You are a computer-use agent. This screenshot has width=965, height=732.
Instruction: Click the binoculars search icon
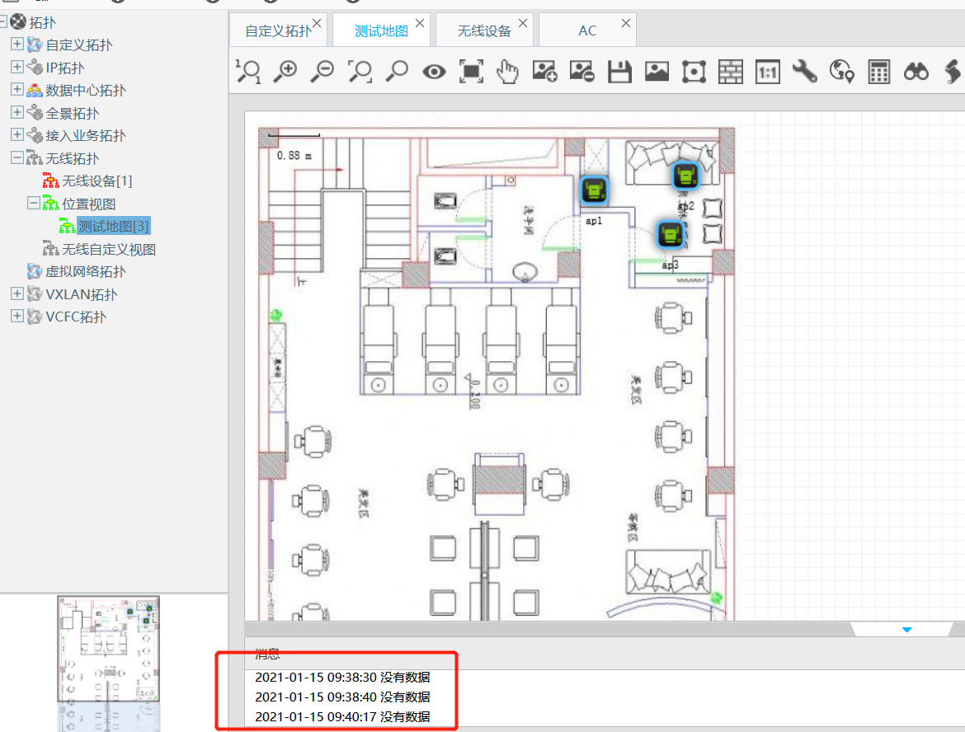click(x=916, y=72)
